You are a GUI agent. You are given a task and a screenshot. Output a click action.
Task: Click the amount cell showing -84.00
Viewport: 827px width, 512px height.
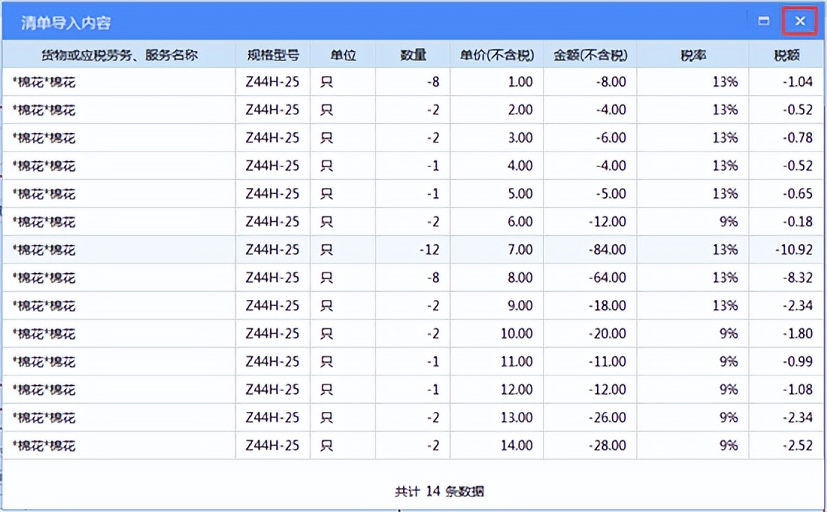click(608, 249)
